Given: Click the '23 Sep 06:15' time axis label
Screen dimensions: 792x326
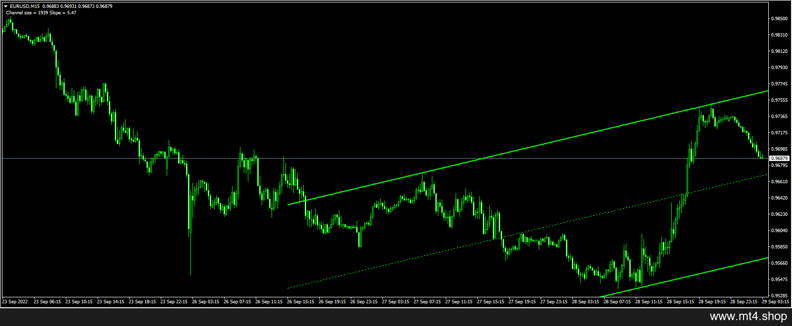Looking at the screenshot, I should coord(47,301).
